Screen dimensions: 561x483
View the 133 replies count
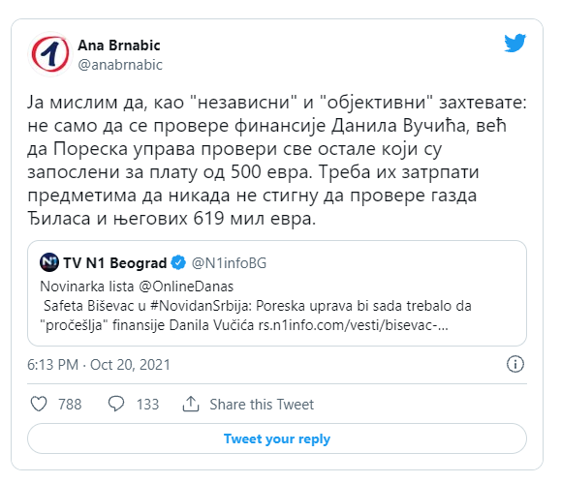pyautogui.click(x=147, y=405)
